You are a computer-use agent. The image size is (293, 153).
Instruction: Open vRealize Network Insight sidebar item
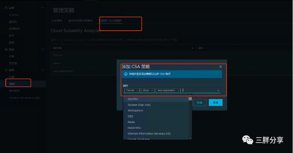pyautogui.click(x=25, y=98)
